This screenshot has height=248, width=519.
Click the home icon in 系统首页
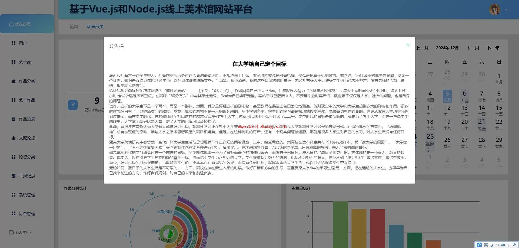point(11,24)
